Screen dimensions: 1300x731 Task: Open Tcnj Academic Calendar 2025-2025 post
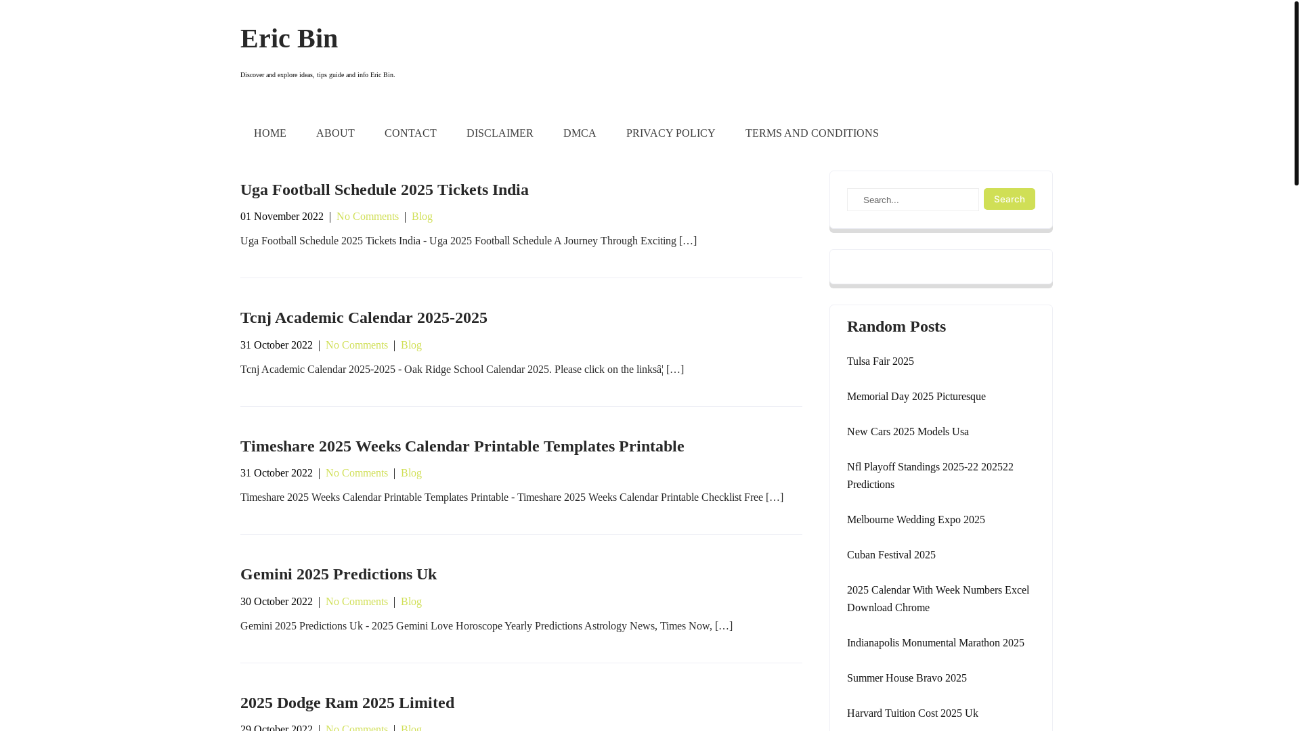(x=364, y=317)
